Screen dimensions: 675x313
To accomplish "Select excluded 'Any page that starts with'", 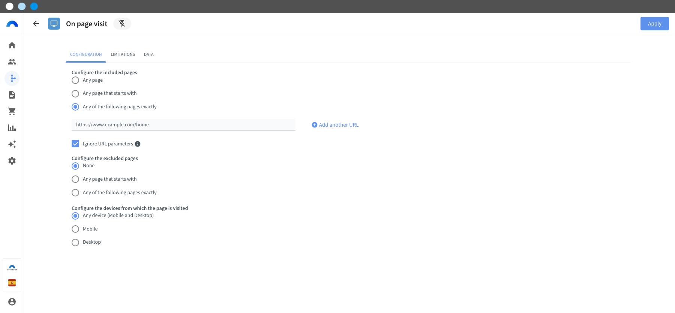I will (75, 179).
